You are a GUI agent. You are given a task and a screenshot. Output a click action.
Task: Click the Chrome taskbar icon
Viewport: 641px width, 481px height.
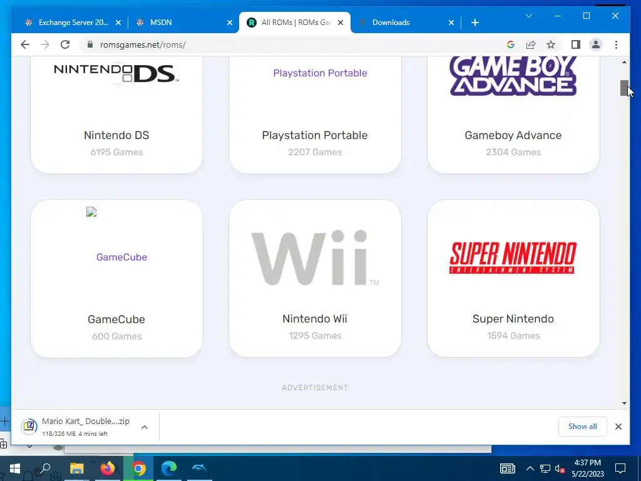138,468
